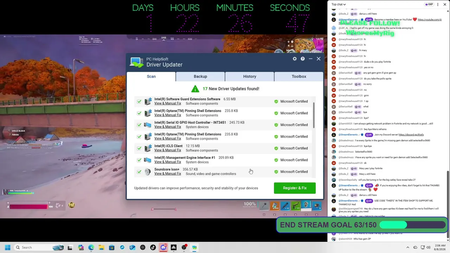View & Manual Fix for Soundcore Icon+
This screenshot has width=450, height=253.
click(168, 174)
